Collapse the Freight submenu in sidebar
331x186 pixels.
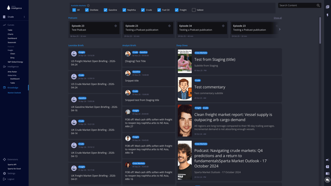10,50
